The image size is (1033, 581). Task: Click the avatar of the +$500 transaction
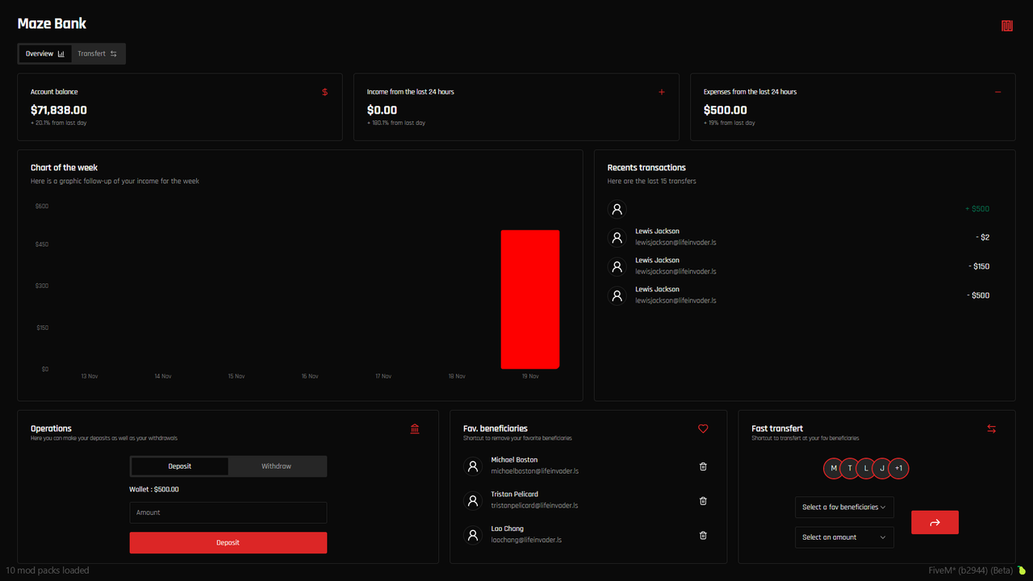617,209
